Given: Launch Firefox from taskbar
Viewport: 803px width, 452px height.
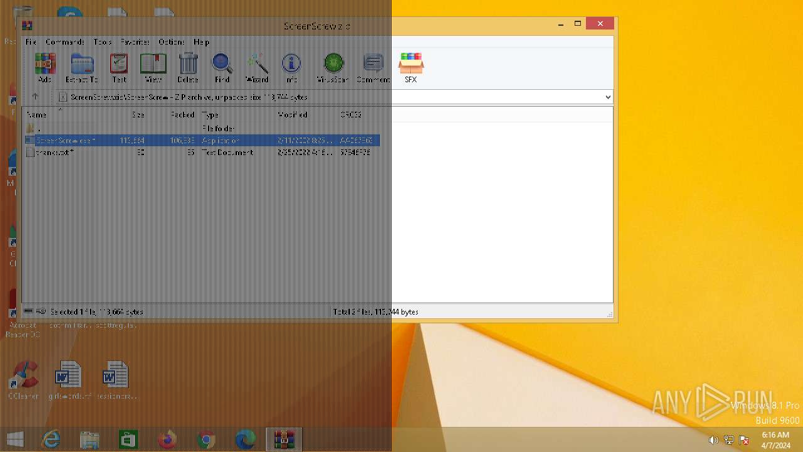Looking at the screenshot, I should coord(168,441).
